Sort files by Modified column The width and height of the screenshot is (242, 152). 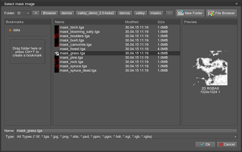pyautogui.click(x=132, y=22)
